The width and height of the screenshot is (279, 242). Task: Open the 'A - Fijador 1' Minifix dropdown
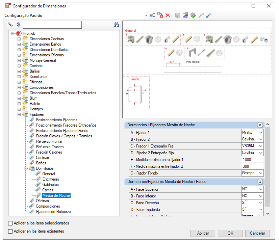[x=260, y=132]
